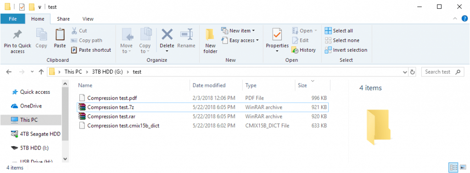Create a New folder
470x173 pixels.
click(210, 41)
